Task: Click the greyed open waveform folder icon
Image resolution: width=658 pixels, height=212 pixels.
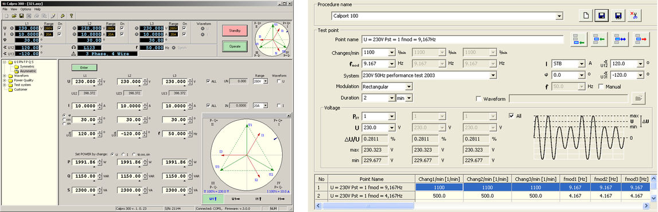Action: 638,98
